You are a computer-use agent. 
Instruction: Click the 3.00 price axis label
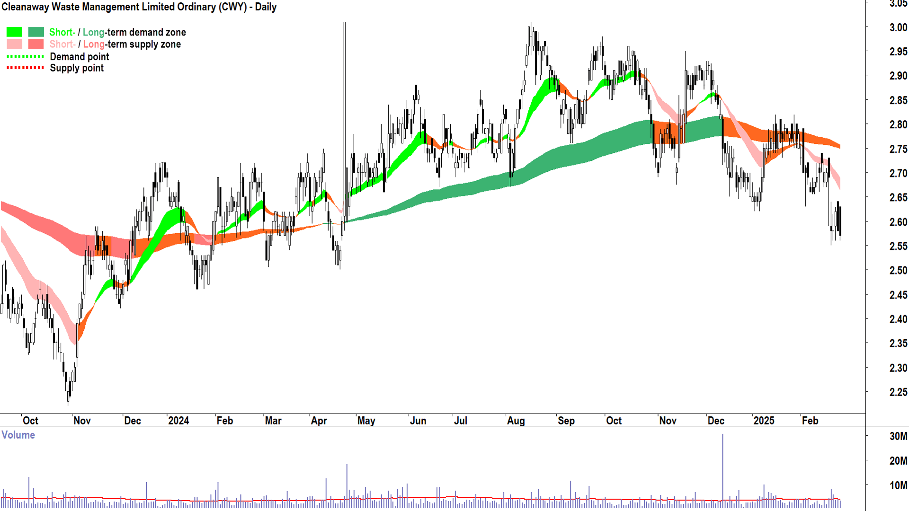(898, 27)
